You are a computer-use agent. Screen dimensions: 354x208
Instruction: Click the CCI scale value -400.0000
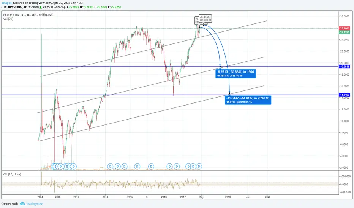click(345, 192)
